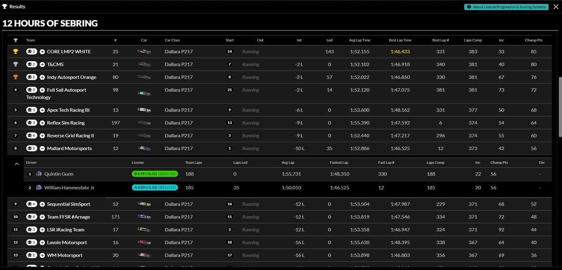The image size is (562, 270).
Task: Click interval -10 L for Mallard Motorsports
Action: click(299, 149)
